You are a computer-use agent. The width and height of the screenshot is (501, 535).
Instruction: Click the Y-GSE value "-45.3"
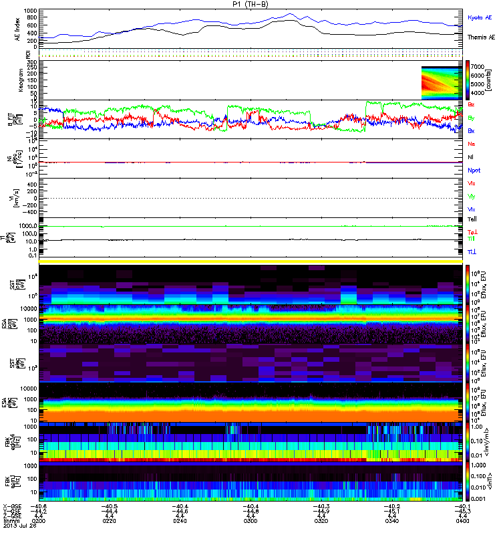(x=462, y=511)
